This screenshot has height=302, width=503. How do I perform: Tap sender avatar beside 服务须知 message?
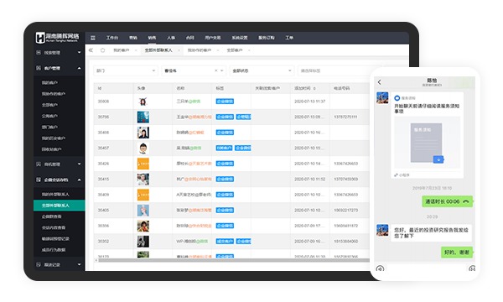[382, 97]
